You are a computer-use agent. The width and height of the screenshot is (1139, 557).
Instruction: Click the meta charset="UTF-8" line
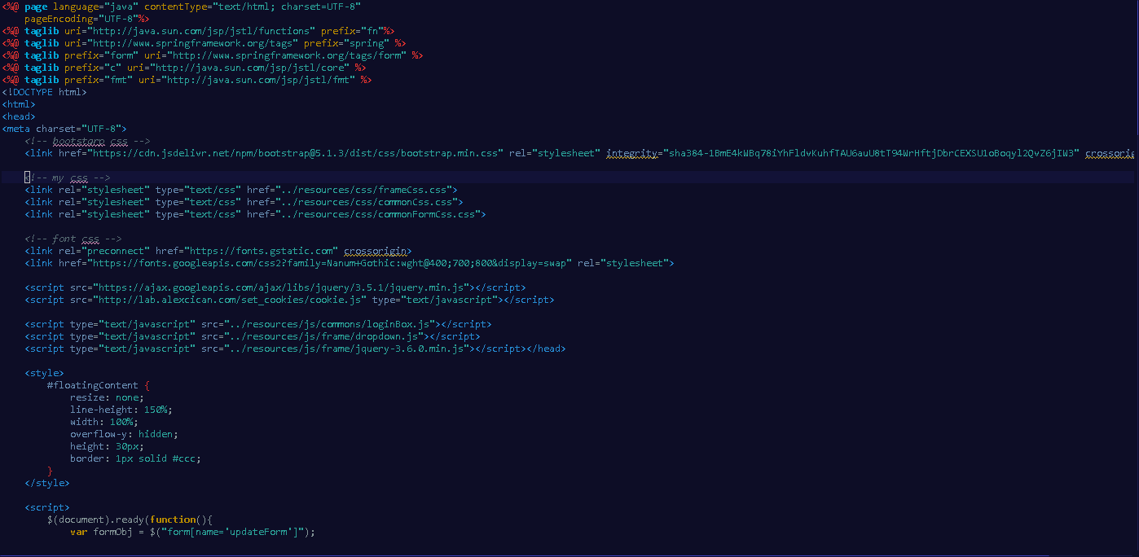[x=64, y=129]
